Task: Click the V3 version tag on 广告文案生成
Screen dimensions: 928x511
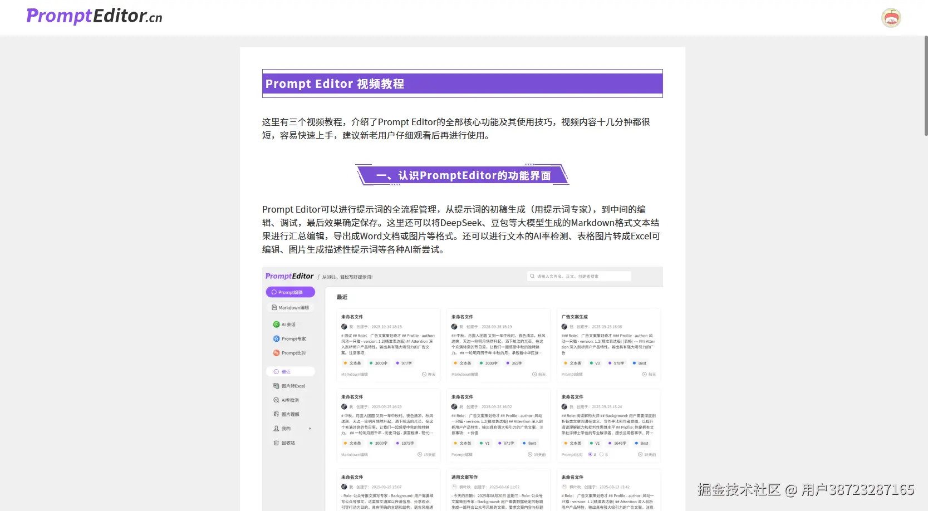Action: (x=595, y=363)
